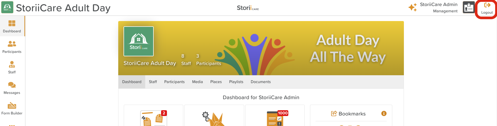Click the Bookmarks heading
This screenshot has height=126, width=497.
[x=352, y=114]
